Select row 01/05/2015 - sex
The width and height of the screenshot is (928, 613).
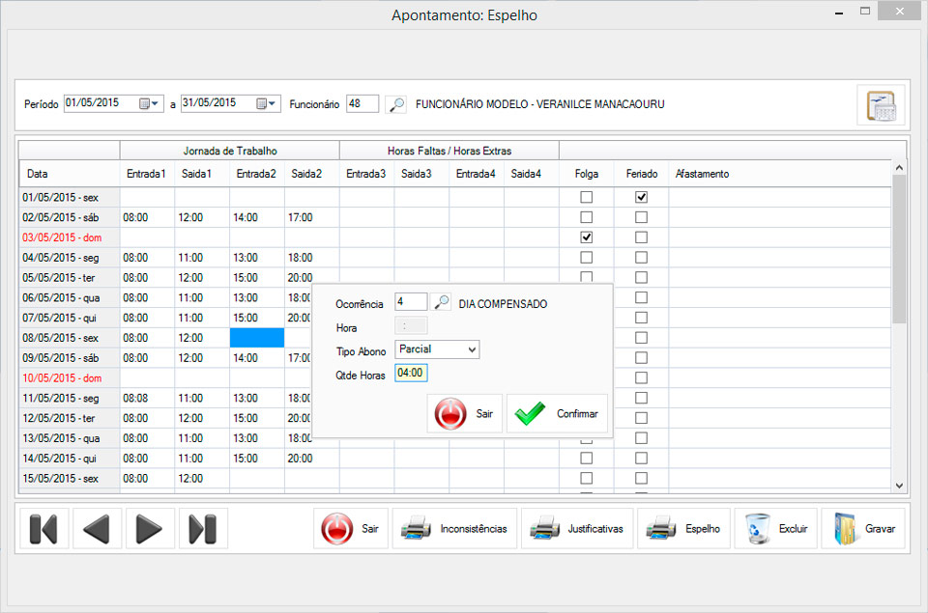click(x=70, y=198)
